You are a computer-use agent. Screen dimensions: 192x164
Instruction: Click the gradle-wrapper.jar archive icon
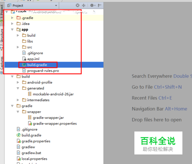click(x=30, y=118)
